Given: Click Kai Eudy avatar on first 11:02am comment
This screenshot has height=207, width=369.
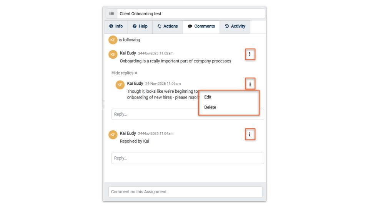Looking at the screenshot, I should [113, 54].
